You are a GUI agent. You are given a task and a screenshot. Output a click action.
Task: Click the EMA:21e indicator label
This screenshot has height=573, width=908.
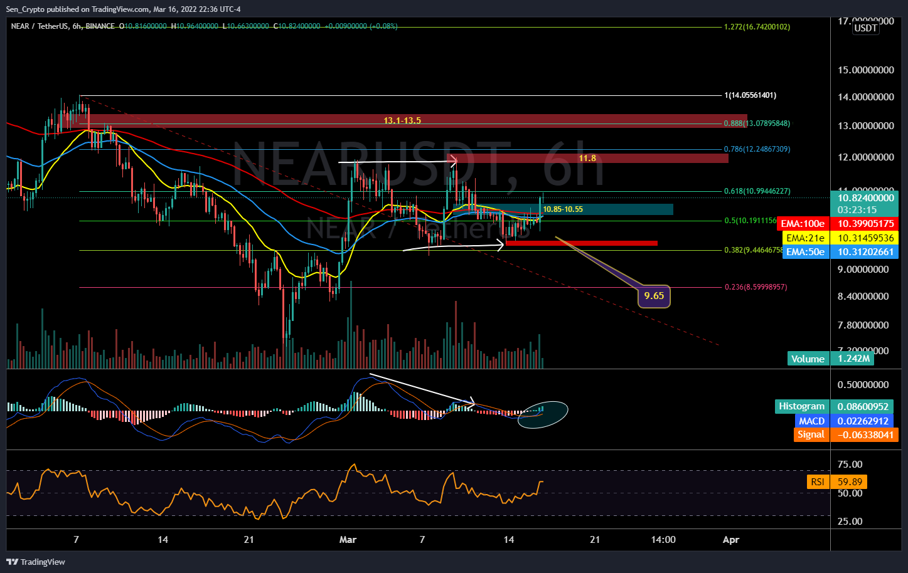pyautogui.click(x=805, y=238)
